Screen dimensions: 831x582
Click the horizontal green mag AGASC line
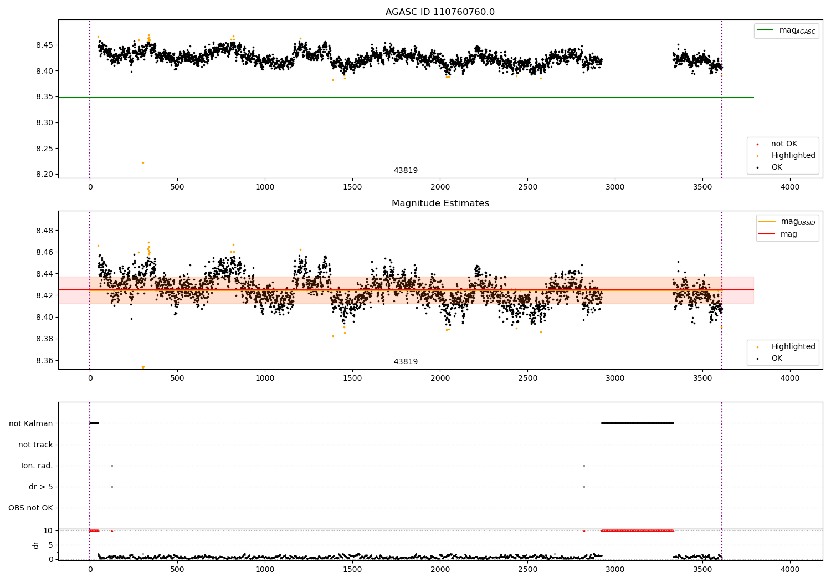[406, 98]
